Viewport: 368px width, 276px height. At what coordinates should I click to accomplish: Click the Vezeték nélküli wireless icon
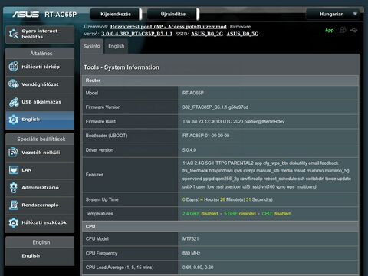pos(14,153)
